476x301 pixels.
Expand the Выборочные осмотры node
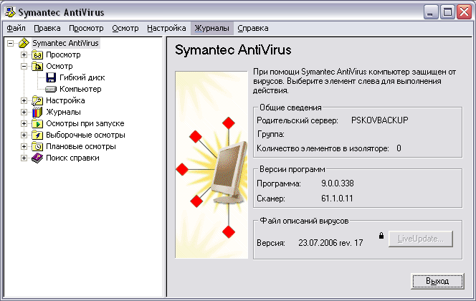(24, 135)
